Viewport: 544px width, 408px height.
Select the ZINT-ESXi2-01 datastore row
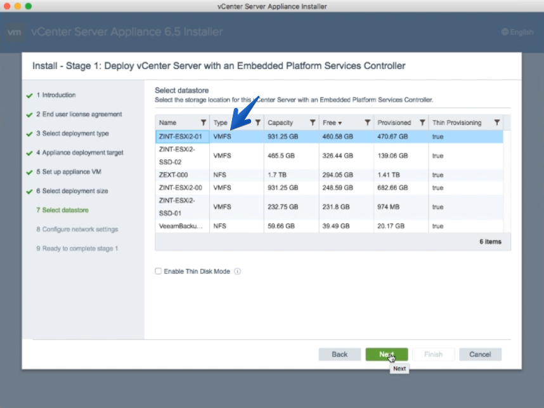pos(329,136)
